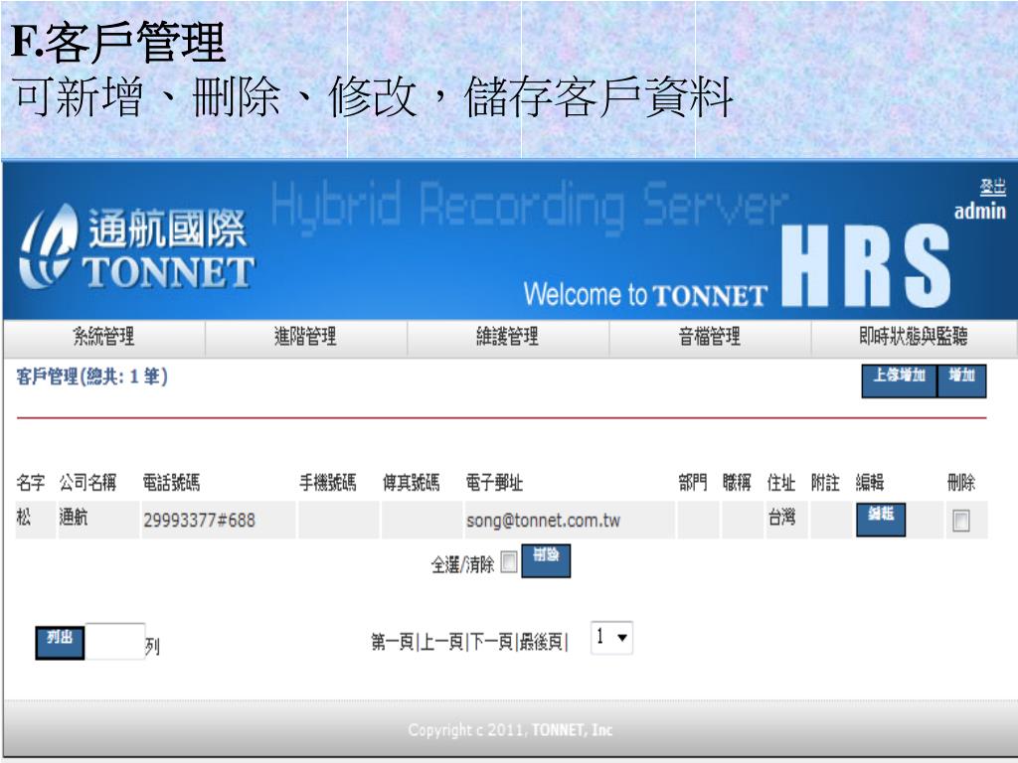This screenshot has height=763, width=1018.
Task: Go to 最後頁 last page
Action: pyautogui.click(x=541, y=643)
